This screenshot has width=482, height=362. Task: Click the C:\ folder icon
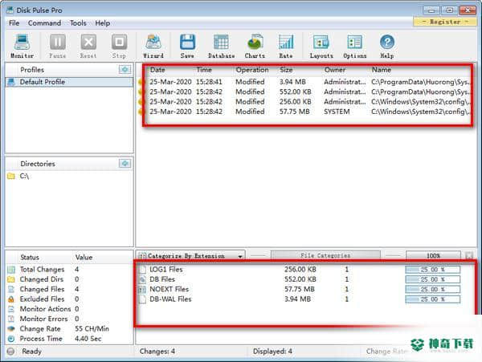(11, 177)
